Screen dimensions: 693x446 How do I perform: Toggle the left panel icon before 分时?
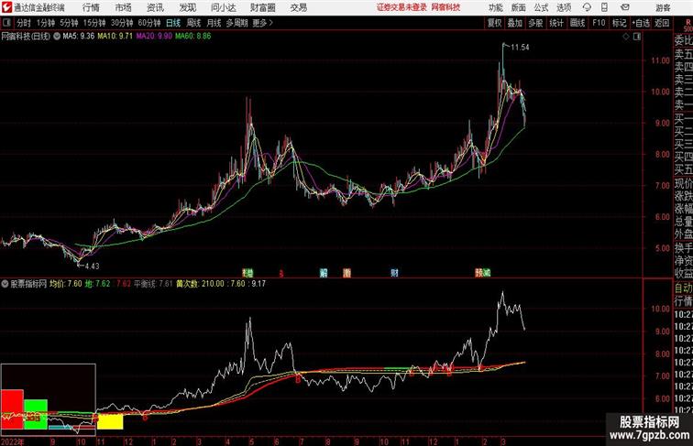6,23
